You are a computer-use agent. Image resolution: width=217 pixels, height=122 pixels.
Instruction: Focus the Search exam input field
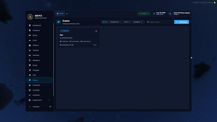[x=159, y=22]
